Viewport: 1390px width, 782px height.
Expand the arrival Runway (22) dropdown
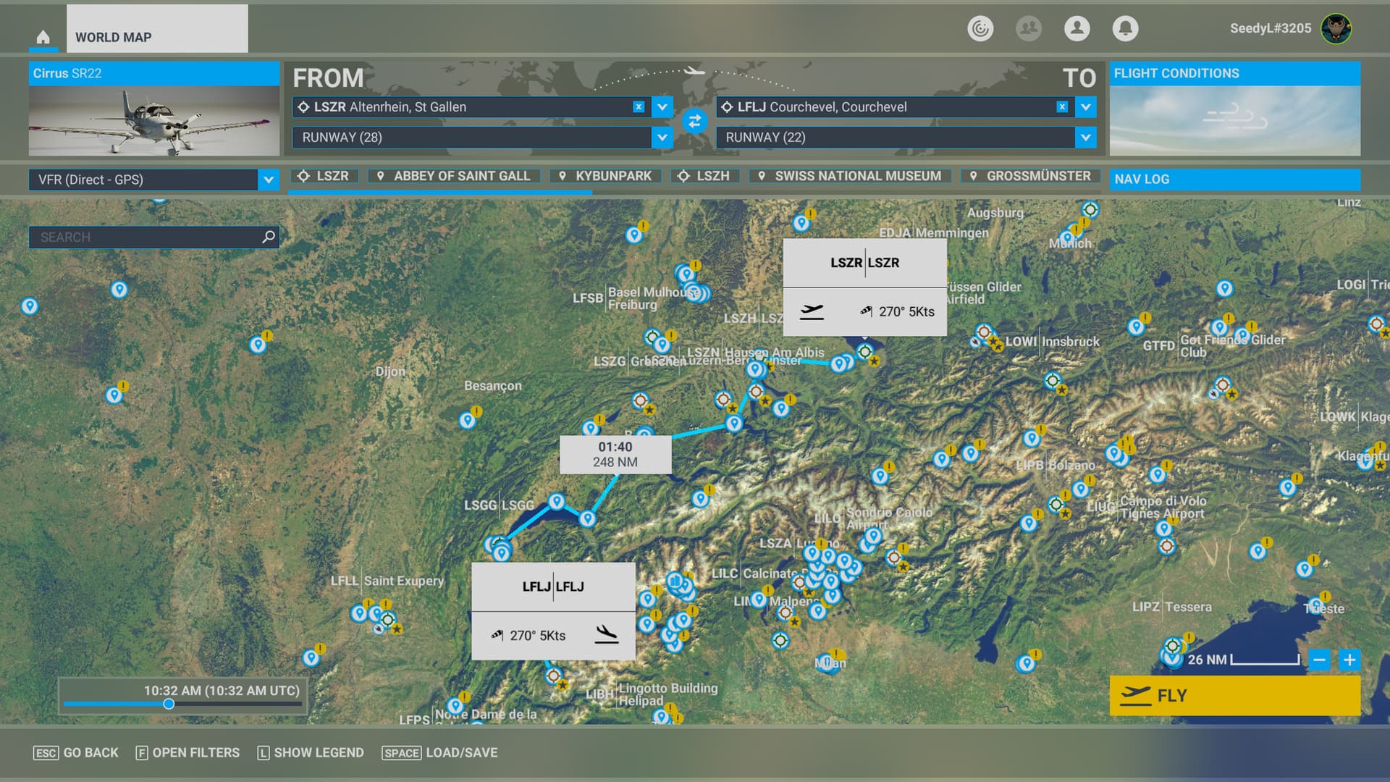click(x=1085, y=138)
